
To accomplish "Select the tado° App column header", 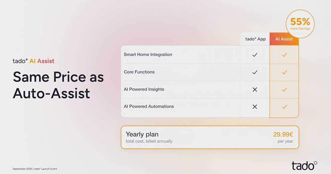I will coord(255,39).
